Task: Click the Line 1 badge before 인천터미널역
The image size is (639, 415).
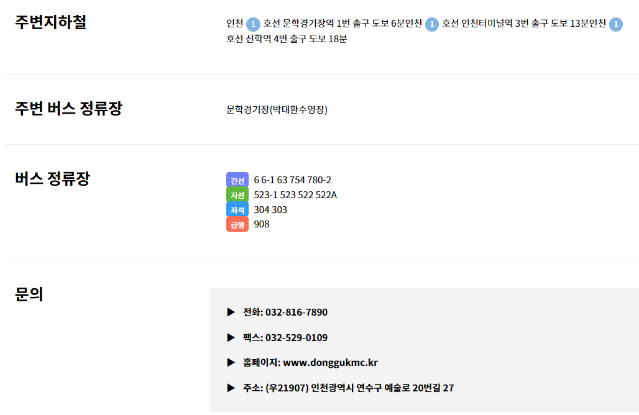Action: [432, 24]
